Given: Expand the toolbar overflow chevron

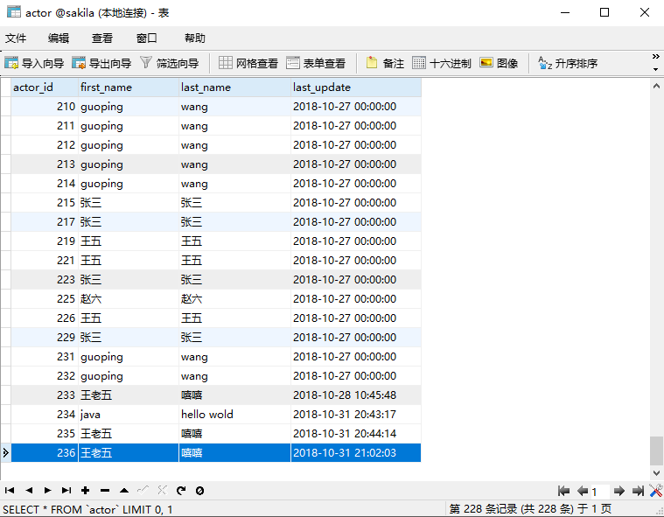Looking at the screenshot, I should click(655, 56).
